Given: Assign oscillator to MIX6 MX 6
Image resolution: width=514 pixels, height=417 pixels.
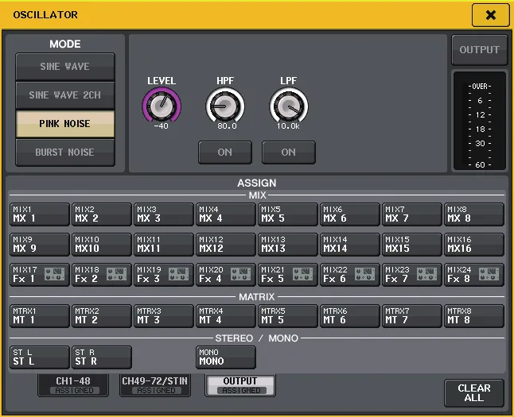Looking at the screenshot, I should coord(350,214).
